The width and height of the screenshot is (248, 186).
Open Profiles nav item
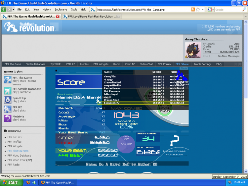(x=84, y=64)
